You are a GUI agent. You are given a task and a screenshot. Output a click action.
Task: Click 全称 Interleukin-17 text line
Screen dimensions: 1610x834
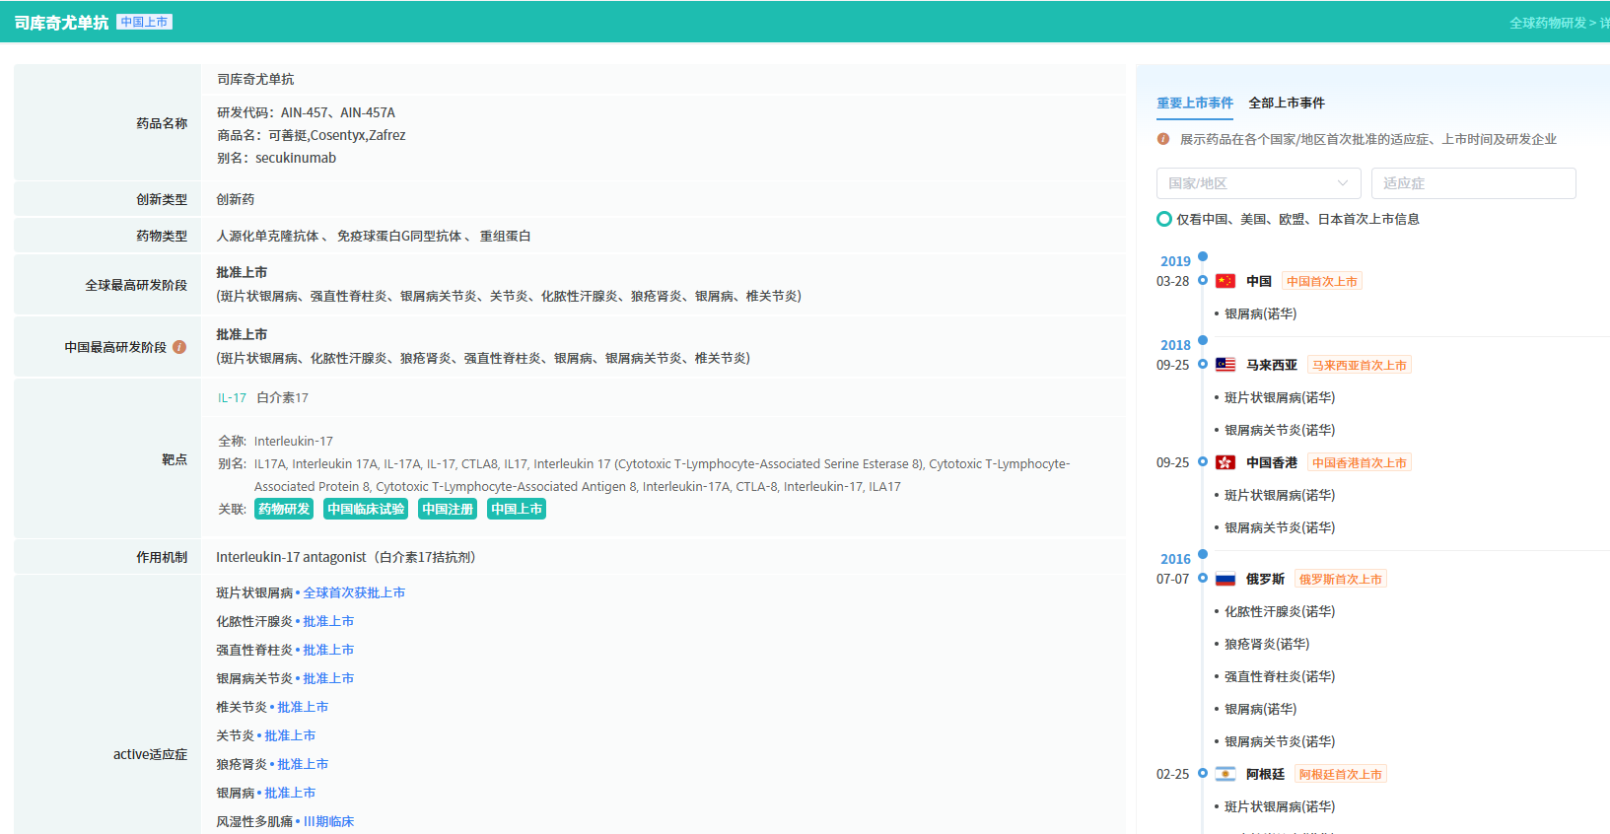[275, 441]
